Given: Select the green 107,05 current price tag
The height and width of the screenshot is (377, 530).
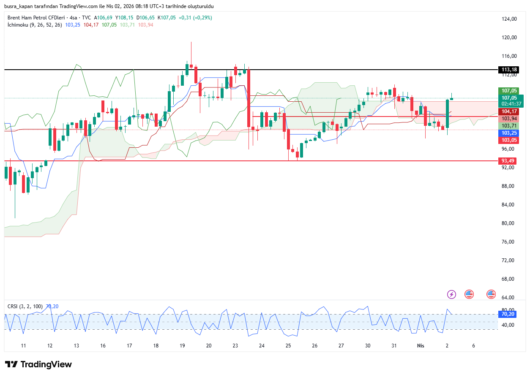Looking at the screenshot, I should click(x=509, y=91).
